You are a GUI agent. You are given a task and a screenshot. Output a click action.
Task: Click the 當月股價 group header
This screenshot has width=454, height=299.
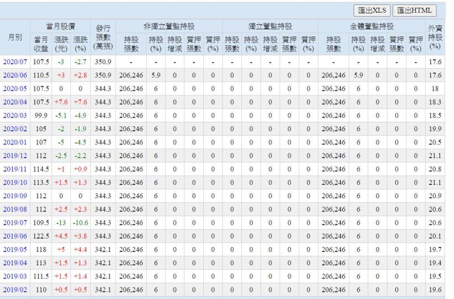click(60, 27)
